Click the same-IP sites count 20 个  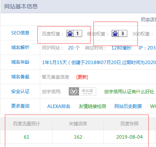(74, 48)
